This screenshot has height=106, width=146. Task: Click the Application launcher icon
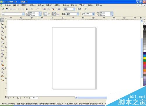coord(53,9)
